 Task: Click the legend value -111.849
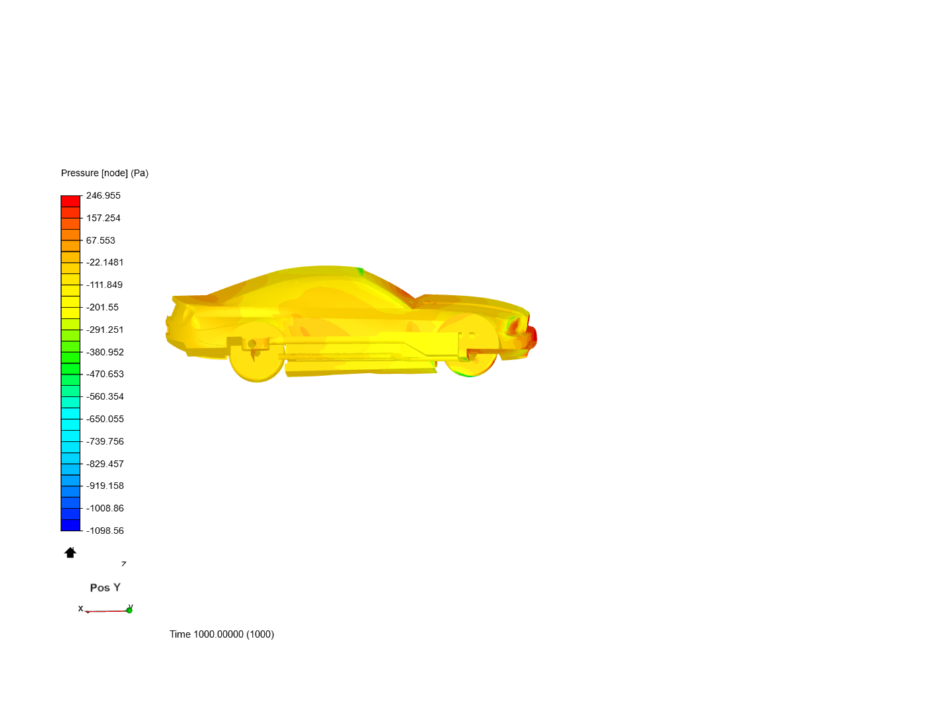[104, 285]
